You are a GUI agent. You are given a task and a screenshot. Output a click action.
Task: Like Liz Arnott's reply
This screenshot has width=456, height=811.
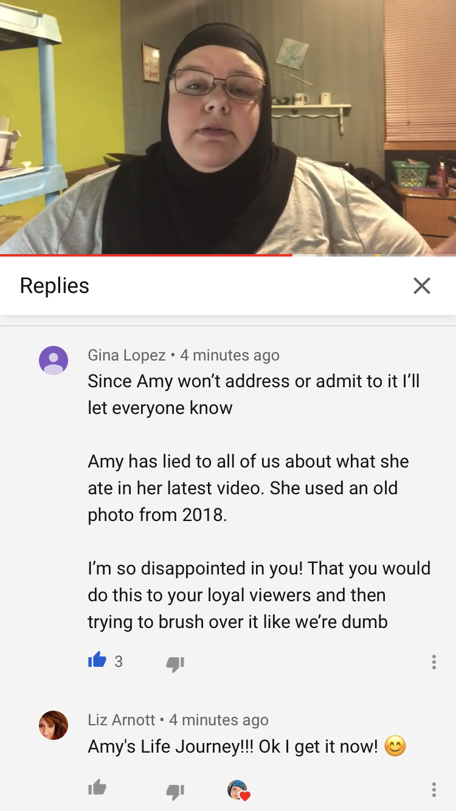[x=97, y=789]
